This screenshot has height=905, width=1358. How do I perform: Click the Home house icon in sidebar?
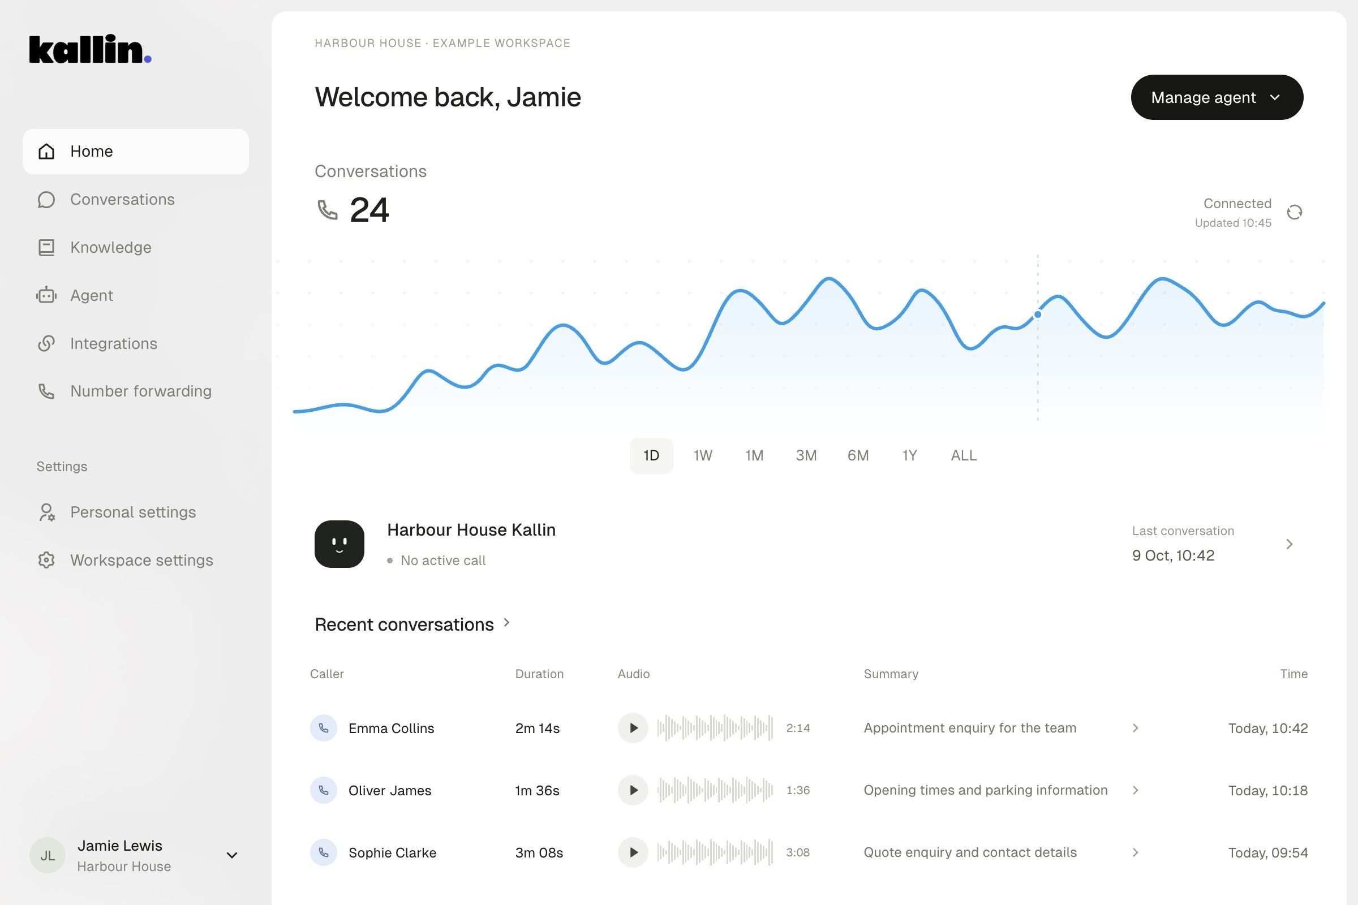tap(46, 151)
